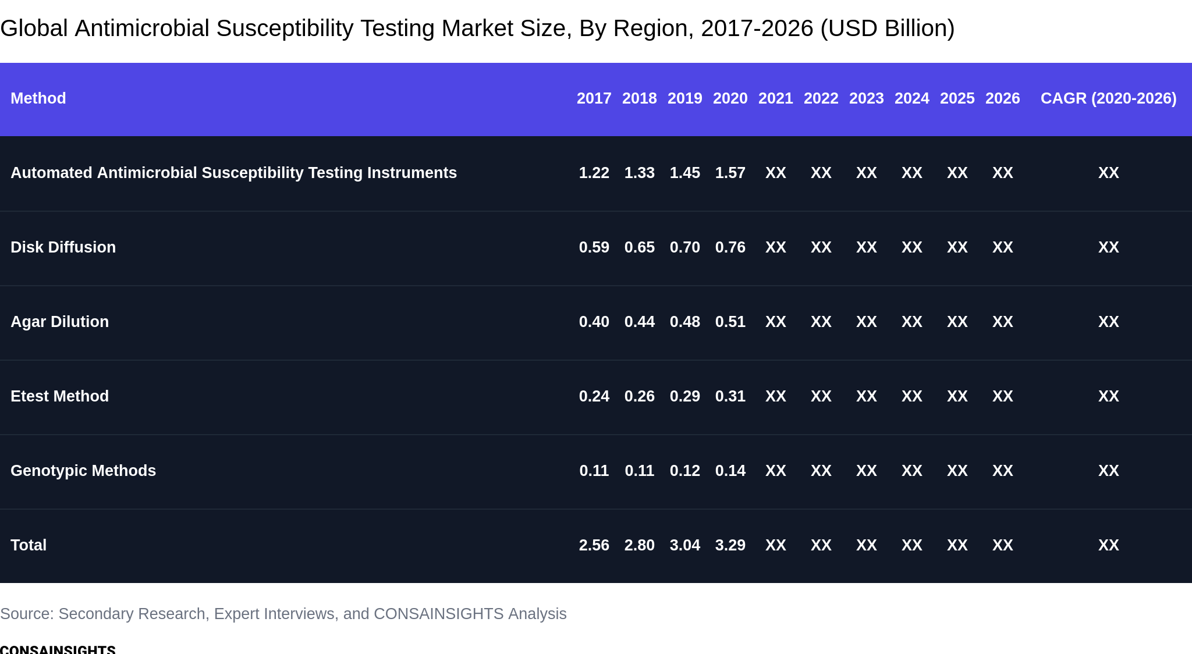Viewport: 1192px width, 654px height.
Task: Click Total 2017 value 2.56
Action: click(594, 545)
